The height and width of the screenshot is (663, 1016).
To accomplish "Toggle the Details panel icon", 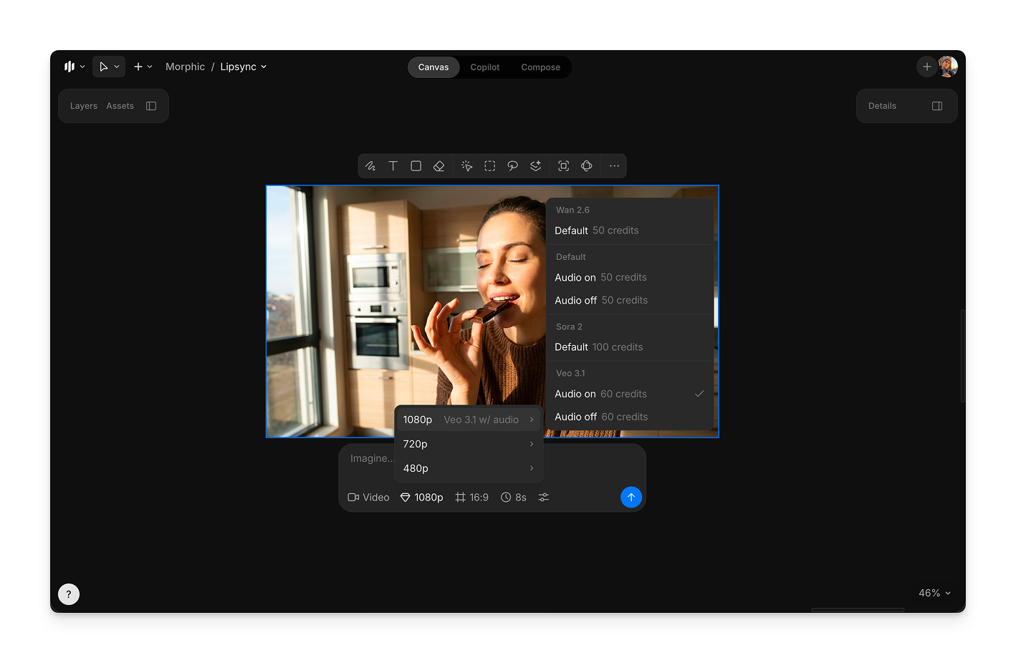I will tap(936, 106).
